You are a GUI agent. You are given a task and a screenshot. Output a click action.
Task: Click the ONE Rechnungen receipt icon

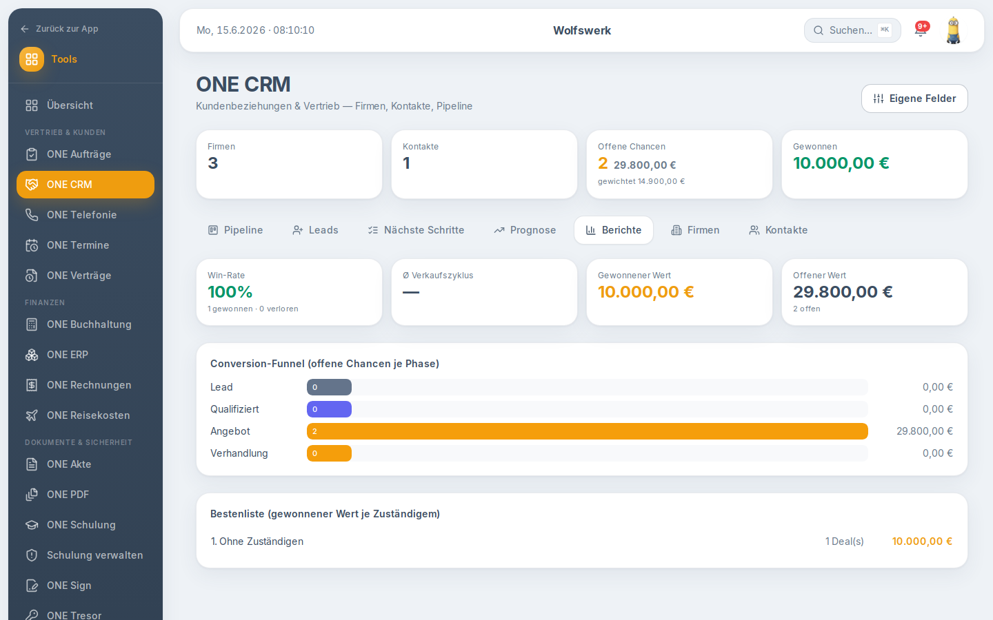tap(32, 385)
